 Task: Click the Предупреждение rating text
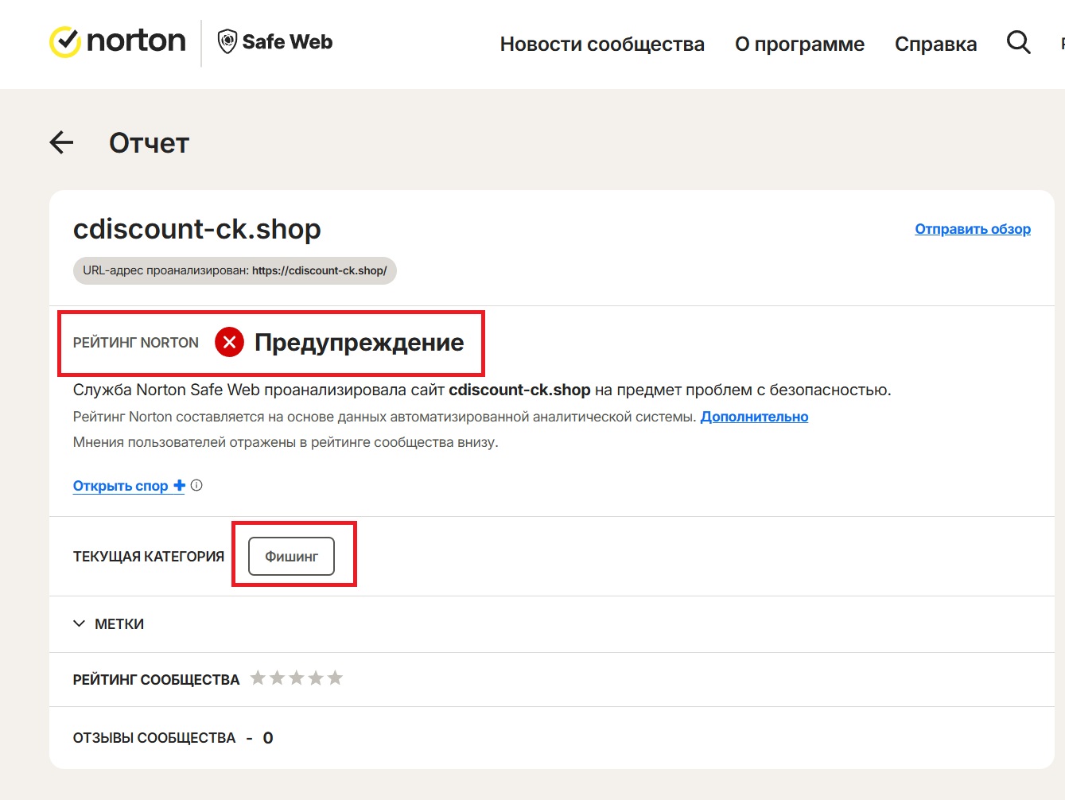359,343
